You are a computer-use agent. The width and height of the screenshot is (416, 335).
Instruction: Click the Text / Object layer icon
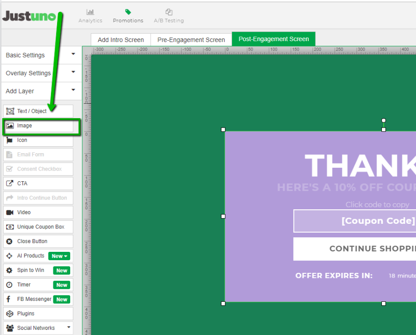pyautogui.click(x=10, y=111)
